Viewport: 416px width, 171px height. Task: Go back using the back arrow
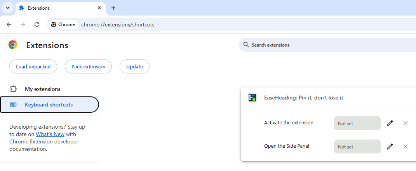tap(9, 24)
